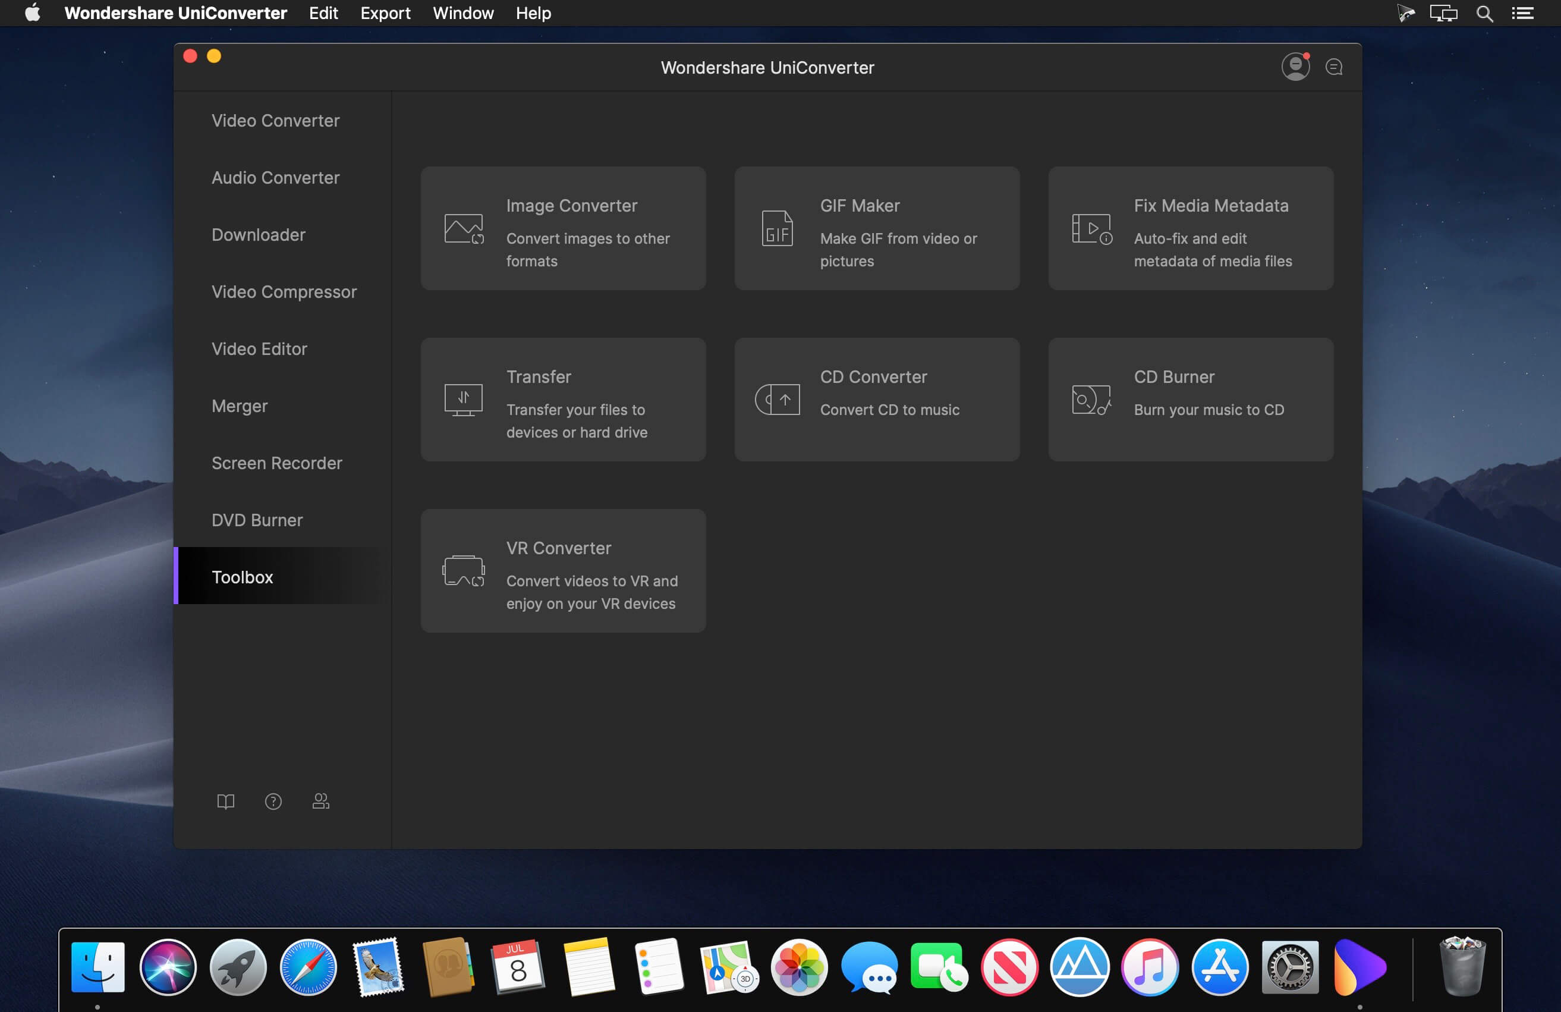Click the user account icon
The width and height of the screenshot is (1561, 1012).
tap(1295, 65)
